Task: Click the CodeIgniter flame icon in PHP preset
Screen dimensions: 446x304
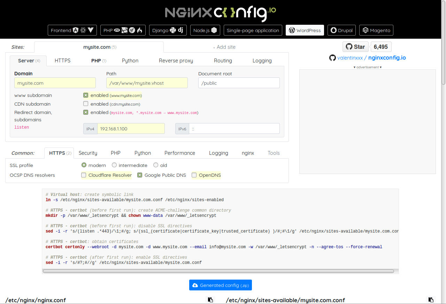Action: [139, 30]
